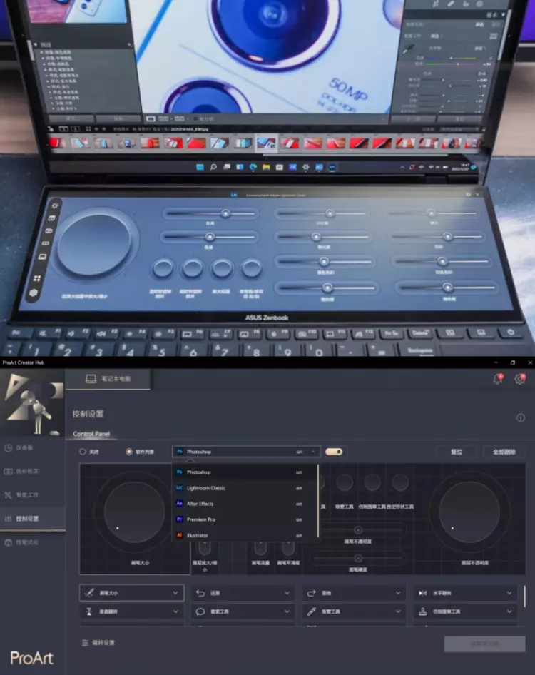Viewport: 535px width, 675px height.
Task: Go to 仪表板 in left sidebar
Action: pyautogui.click(x=33, y=447)
